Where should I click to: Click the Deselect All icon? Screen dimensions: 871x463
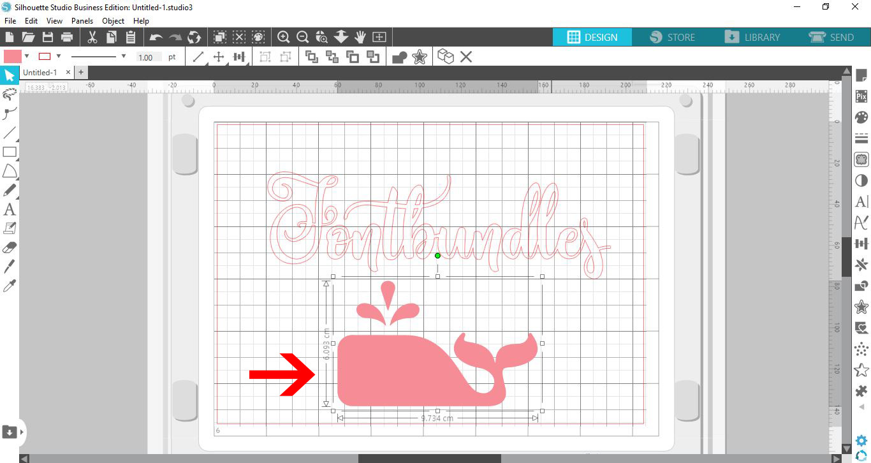(x=239, y=37)
